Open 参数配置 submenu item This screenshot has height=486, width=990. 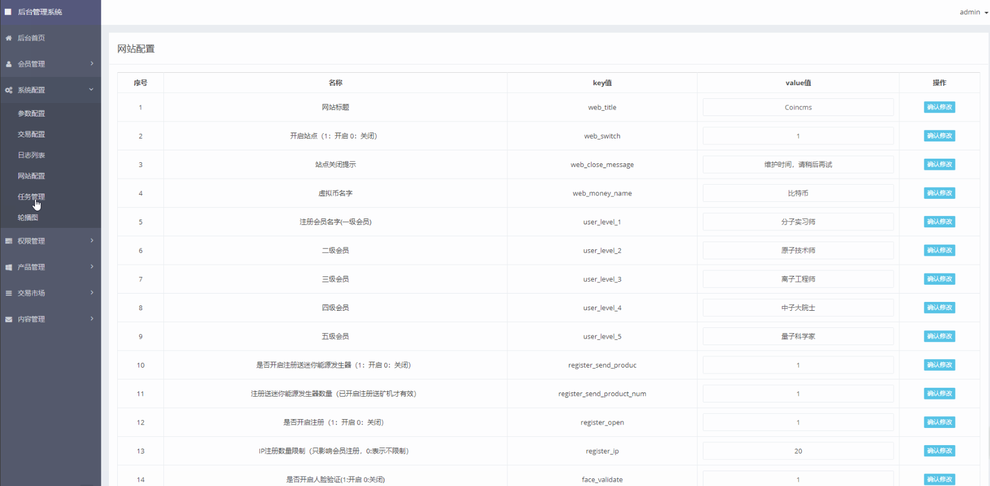[31, 114]
